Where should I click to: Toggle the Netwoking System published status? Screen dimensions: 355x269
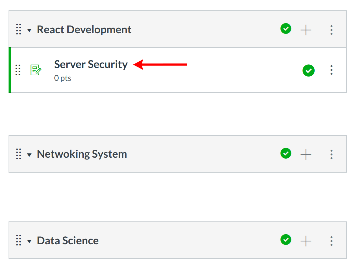point(286,153)
